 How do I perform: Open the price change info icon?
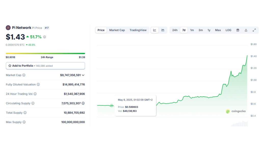[x=45, y=37]
